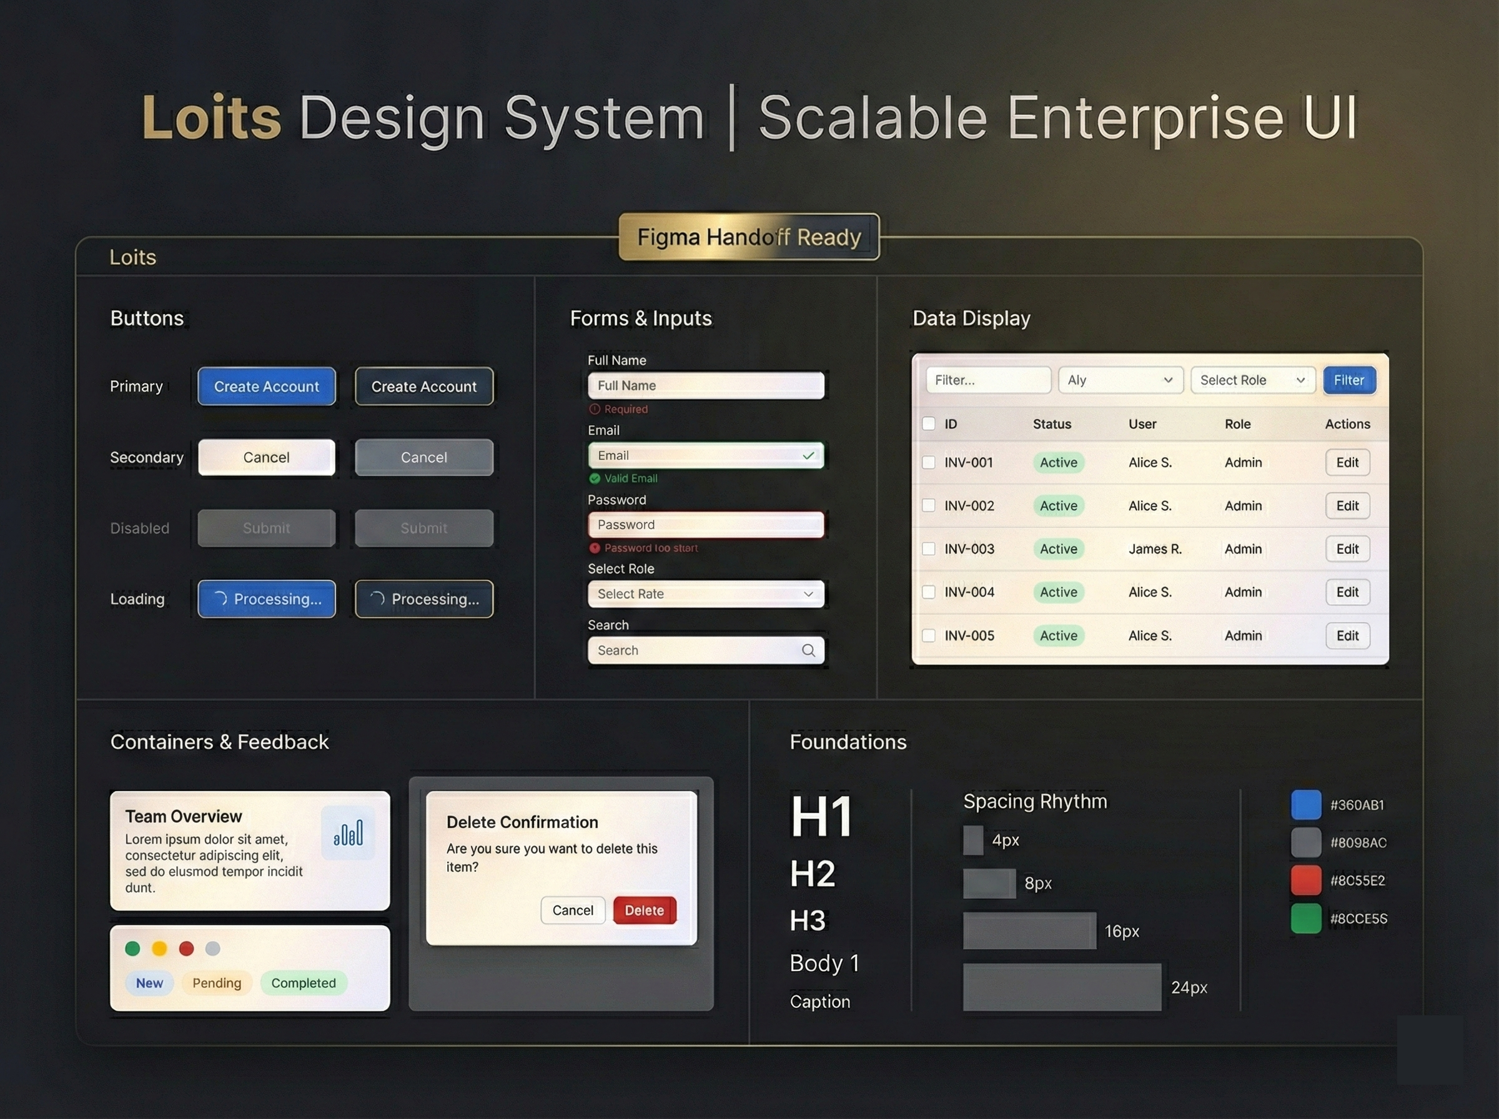
Task: Check the checkbox on row INV-001
Action: point(929,462)
